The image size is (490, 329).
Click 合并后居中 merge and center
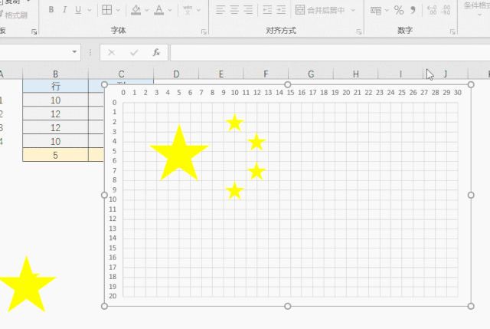pyautogui.click(x=320, y=10)
